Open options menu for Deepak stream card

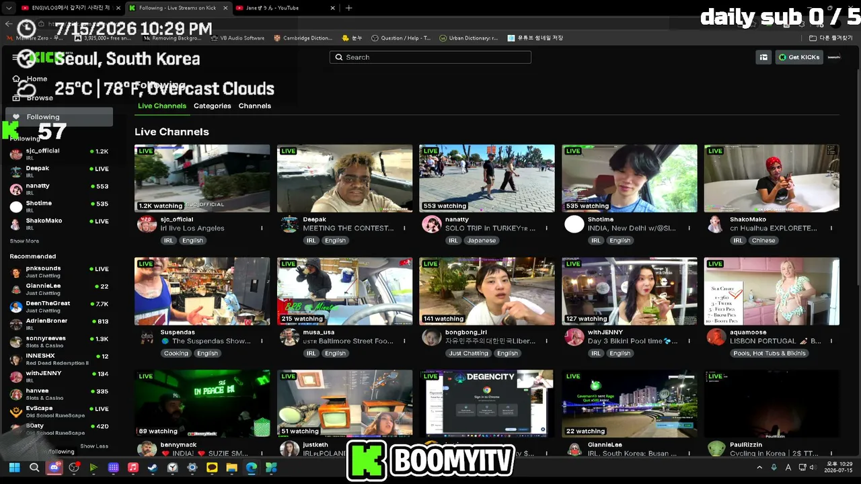[x=404, y=229]
